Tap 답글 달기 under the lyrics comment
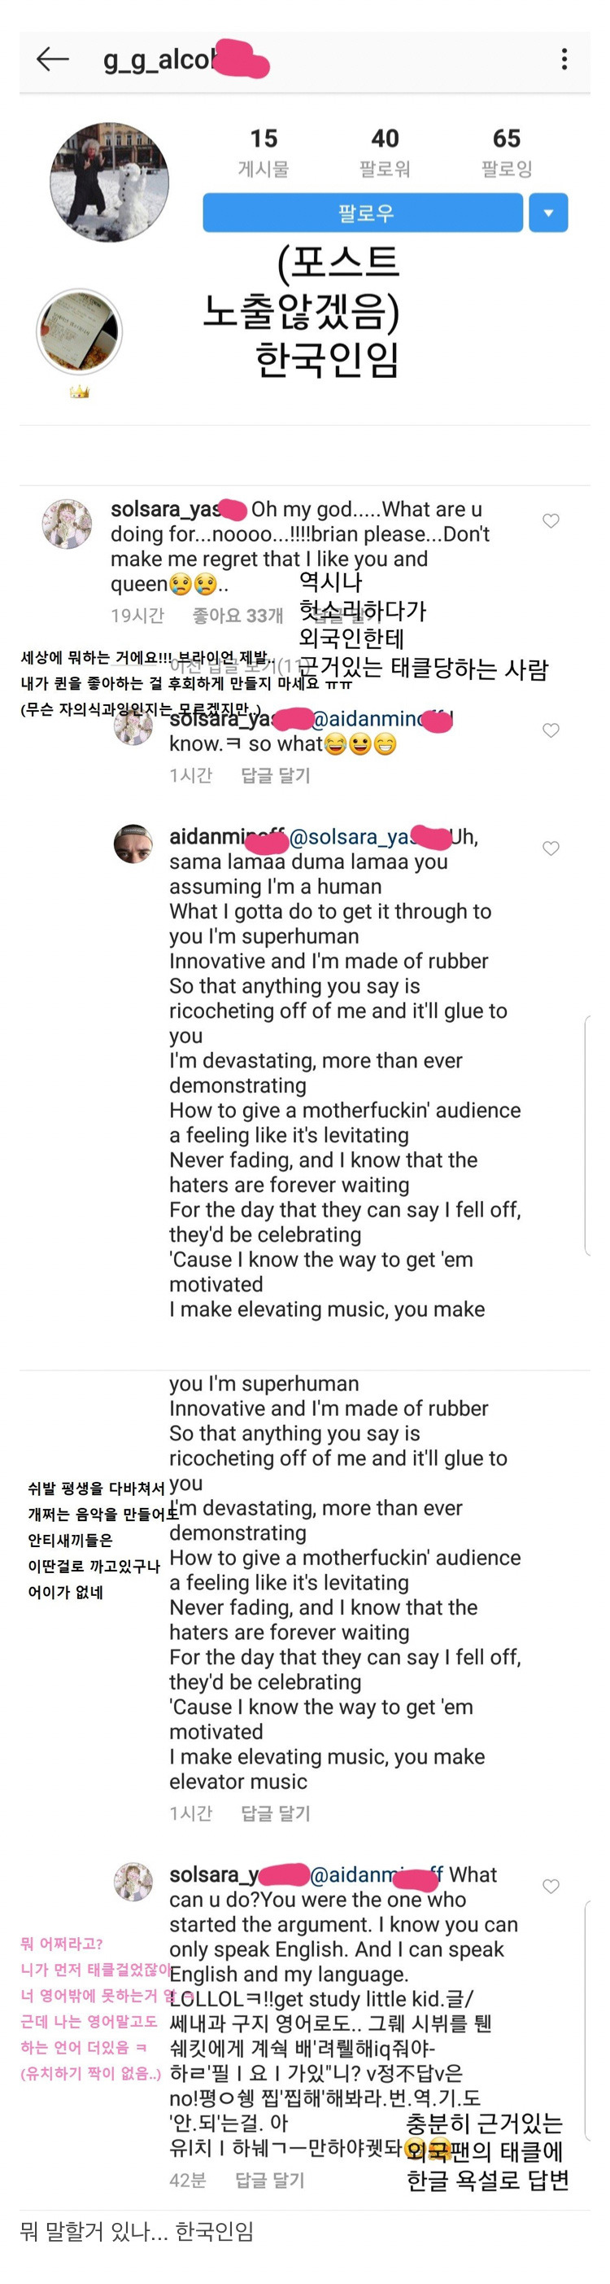 pos(276,1813)
